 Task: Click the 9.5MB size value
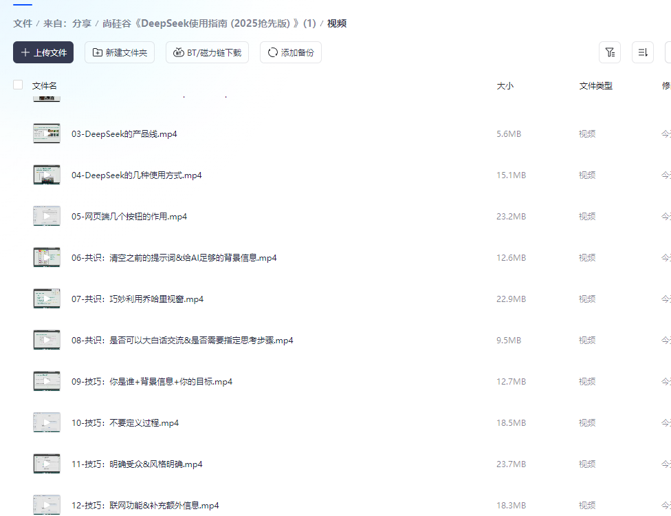[509, 341]
